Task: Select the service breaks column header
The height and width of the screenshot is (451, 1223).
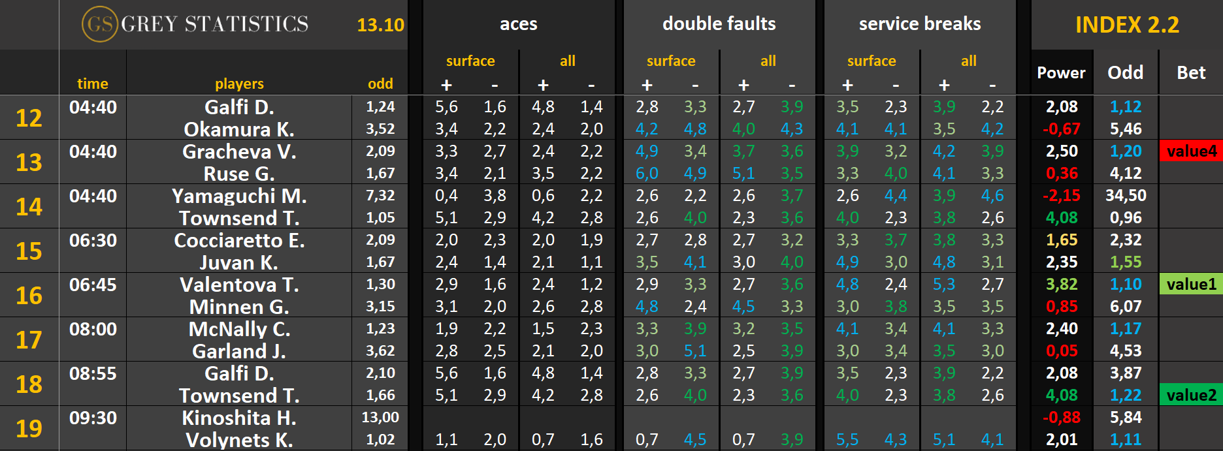Action: click(x=919, y=24)
